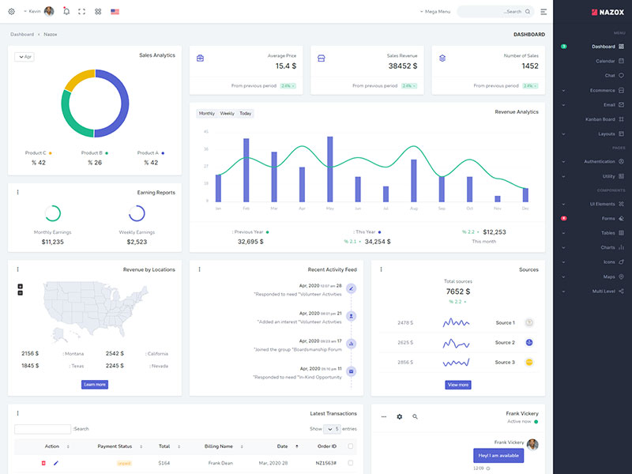Click the hamburger menu icon beside search
Viewport: 632px width, 474px height.
click(x=544, y=12)
